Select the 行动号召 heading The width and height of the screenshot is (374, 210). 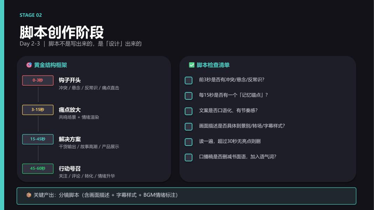pos(70,169)
